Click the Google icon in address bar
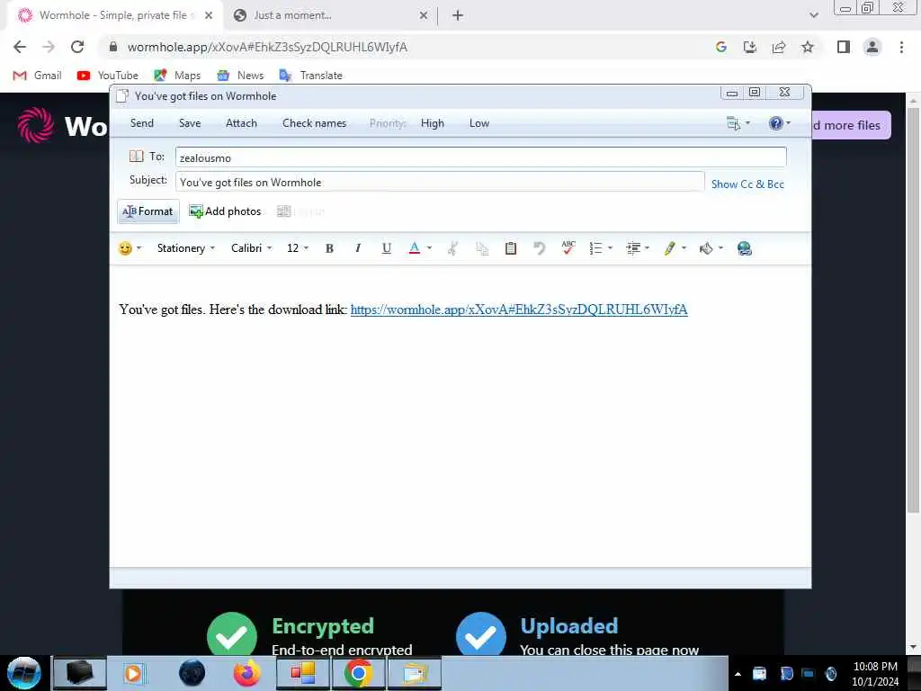Image resolution: width=921 pixels, height=691 pixels. coord(721,47)
